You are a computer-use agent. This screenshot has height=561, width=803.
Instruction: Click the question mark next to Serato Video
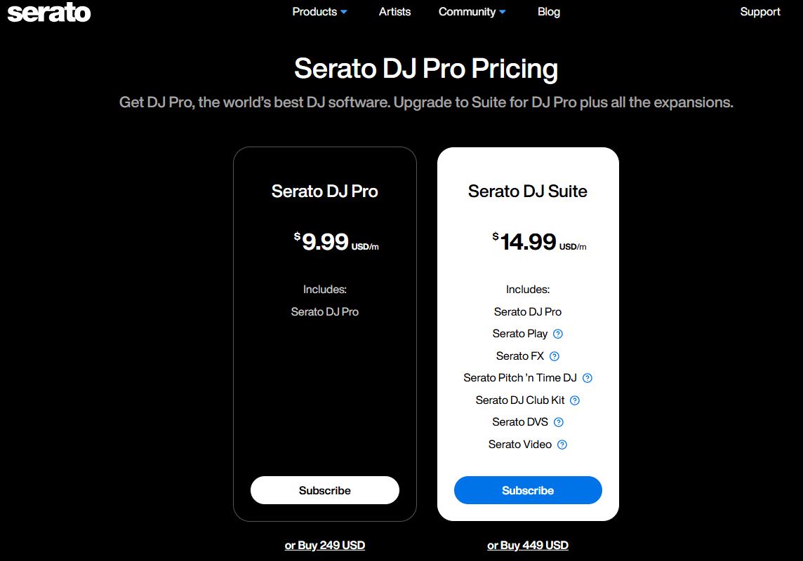[562, 444]
